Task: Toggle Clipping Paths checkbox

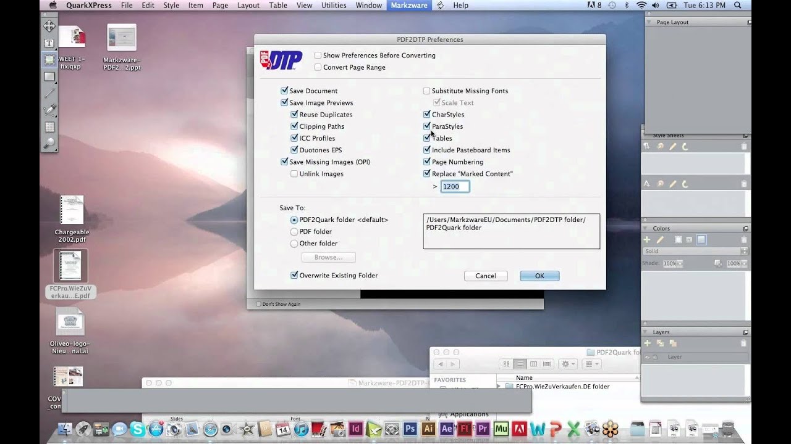Action: tap(294, 126)
